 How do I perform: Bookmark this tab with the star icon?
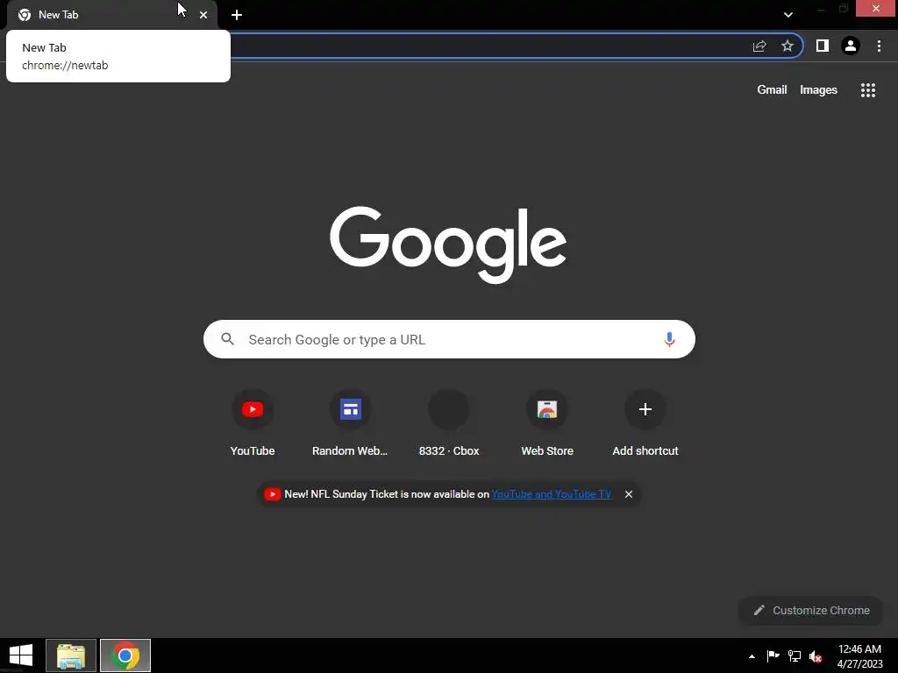tap(788, 46)
